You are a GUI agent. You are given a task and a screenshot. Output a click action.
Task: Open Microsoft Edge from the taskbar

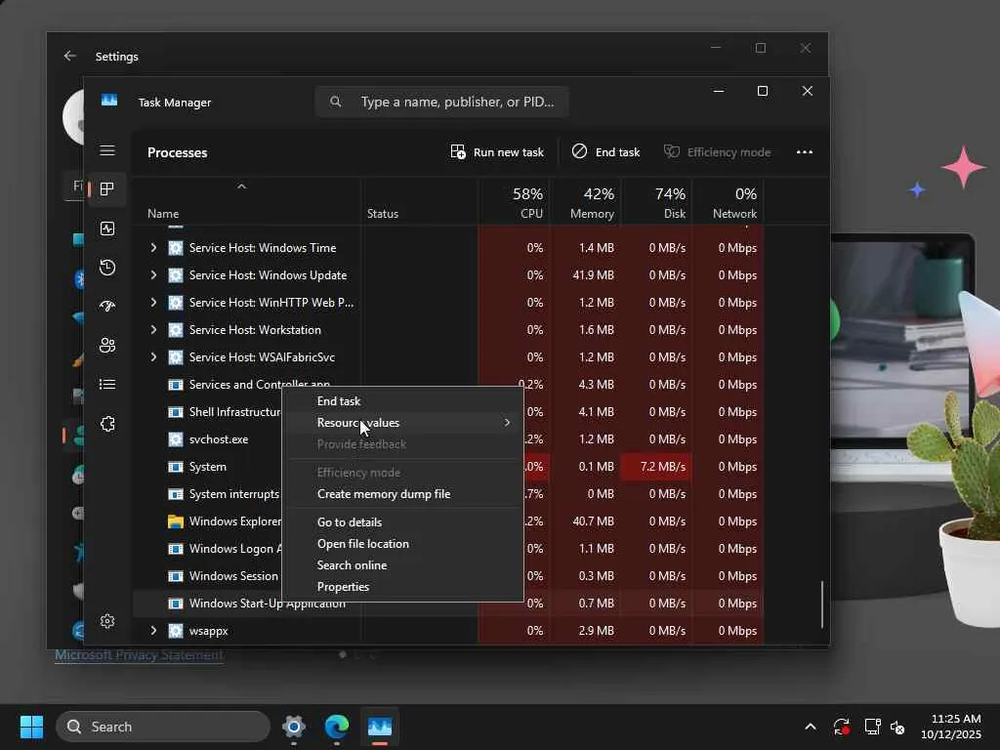click(x=337, y=727)
